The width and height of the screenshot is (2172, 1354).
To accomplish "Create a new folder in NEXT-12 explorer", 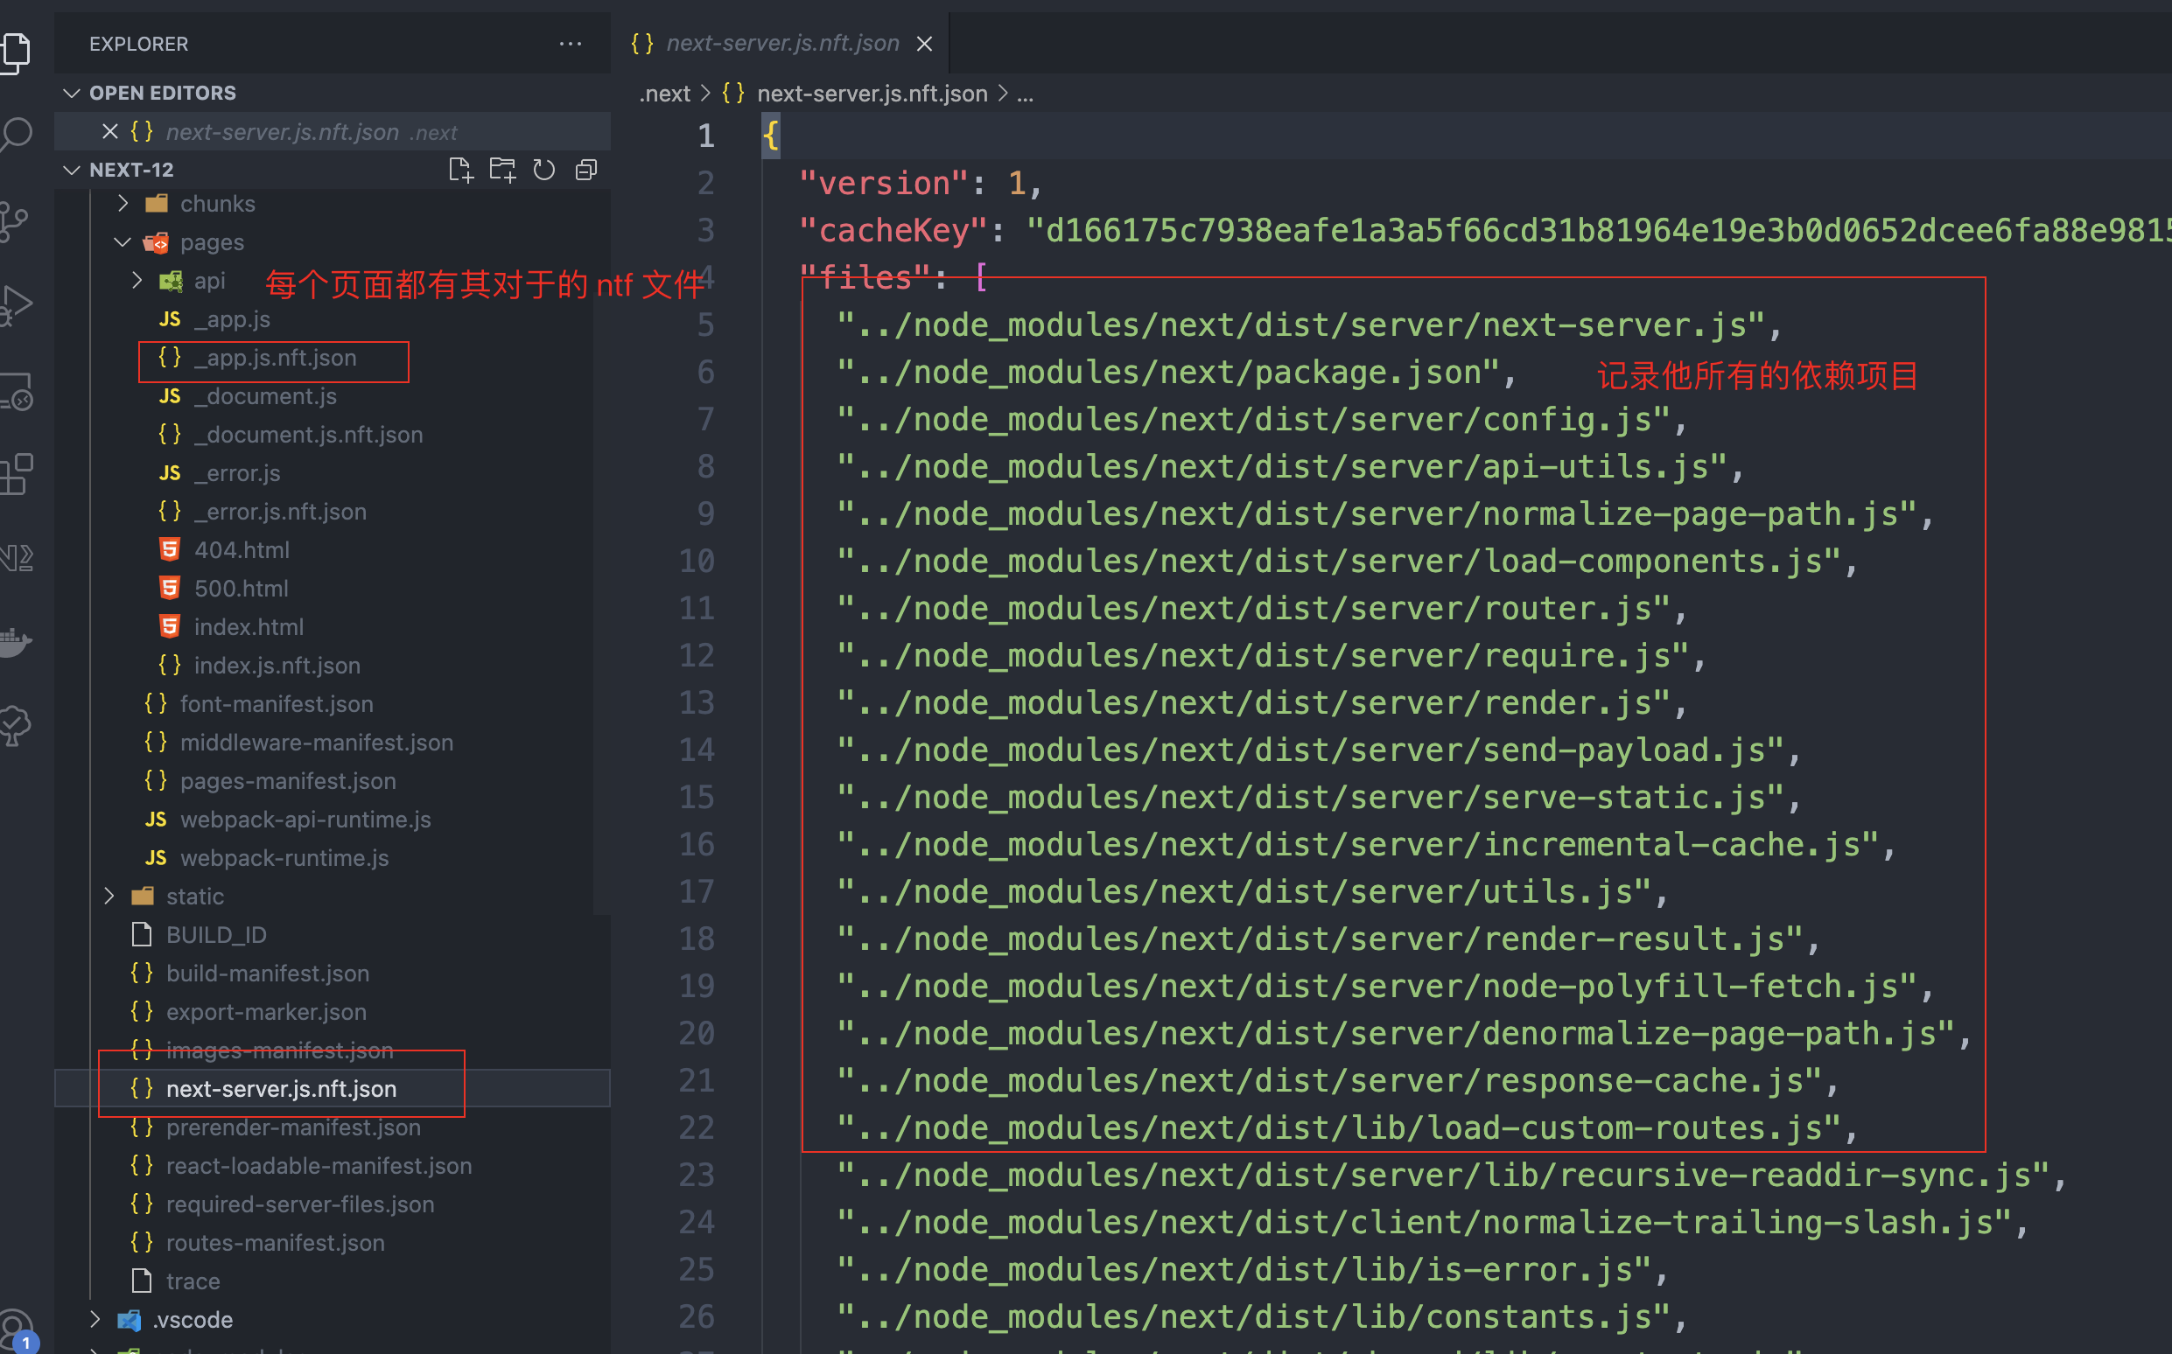I will point(501,170).
